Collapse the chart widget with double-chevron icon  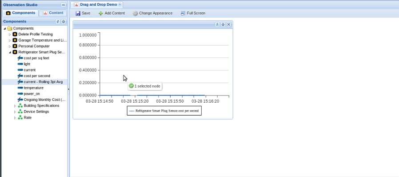click(217, 24)
